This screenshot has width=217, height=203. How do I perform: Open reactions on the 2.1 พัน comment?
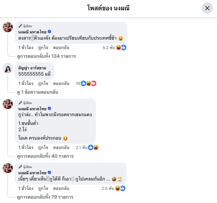pos(93,147)
